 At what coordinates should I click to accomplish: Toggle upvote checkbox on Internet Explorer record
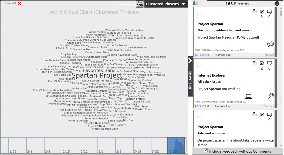click(x=262, y=63)
